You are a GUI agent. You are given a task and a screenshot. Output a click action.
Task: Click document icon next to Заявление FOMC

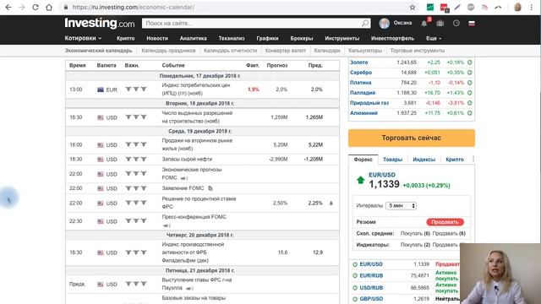coord(210,188)
